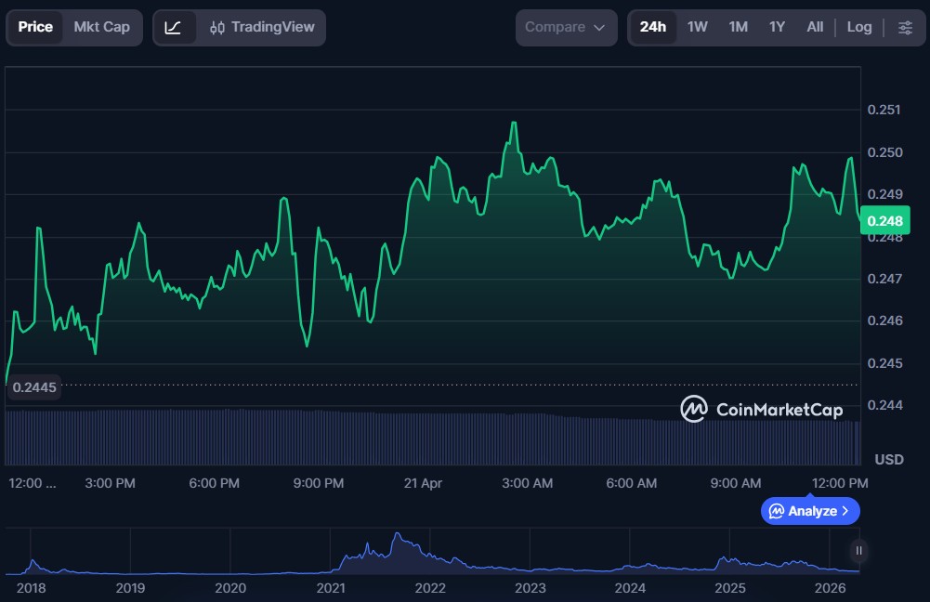
Task: Expand the Compare dropdown
Action: [x=566, y=27]
